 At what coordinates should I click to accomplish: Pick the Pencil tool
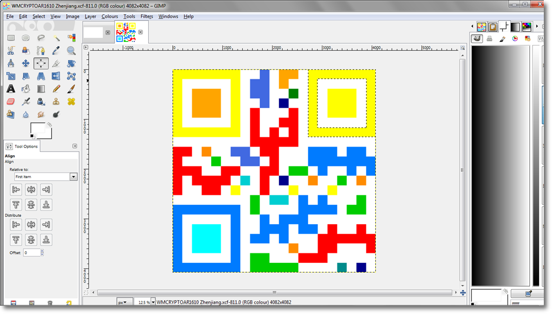(x=56, y=89)
